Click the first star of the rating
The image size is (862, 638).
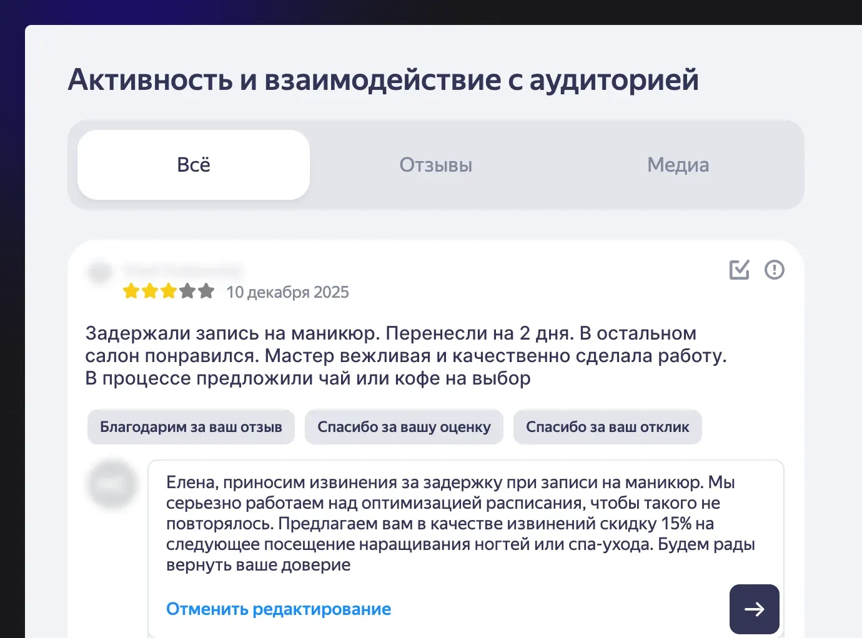(131, 290)
